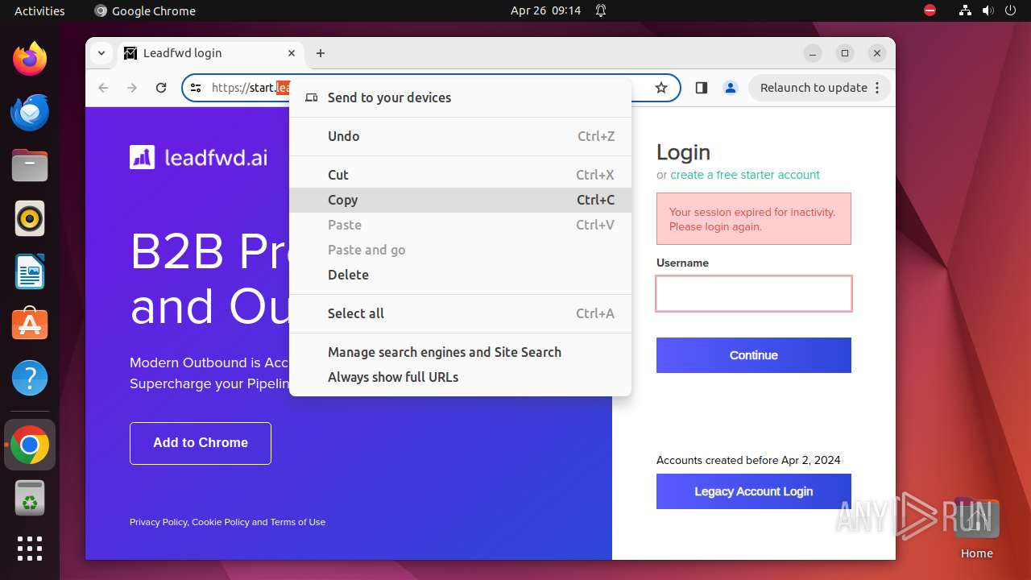Image resolution: width=1031 pixels, height=580 pixels.
Task: View site information icon in address bar
Action: click(196, 88)
